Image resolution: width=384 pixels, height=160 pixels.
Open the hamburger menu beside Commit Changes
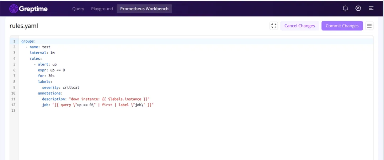[x=369, y=26]
